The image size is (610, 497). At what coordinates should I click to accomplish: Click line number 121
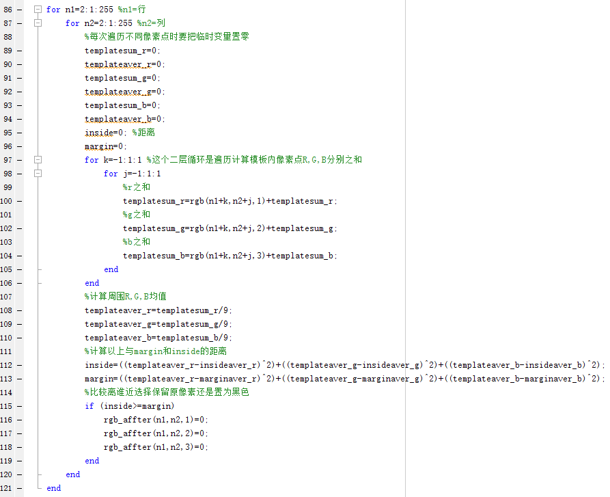tap(6, 488)
